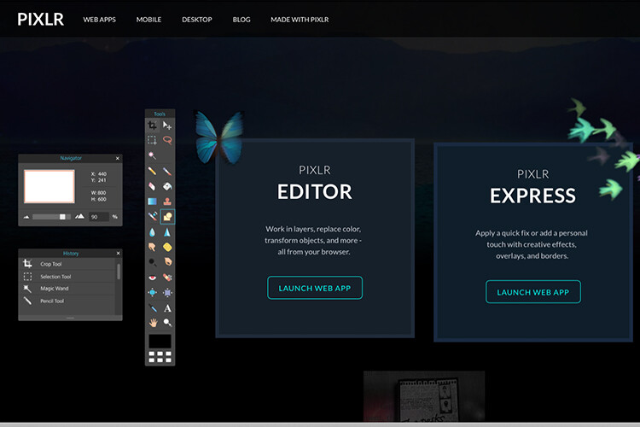The image size is (640, 427).
Task: Select the rectangular Marquee tool
Action: tap(152, 140)
